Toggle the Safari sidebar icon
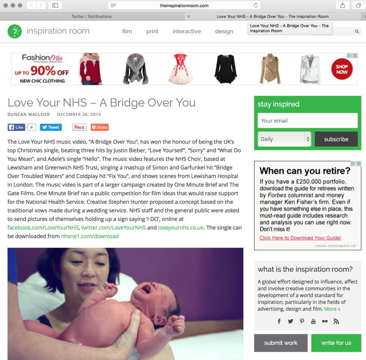 click(x=55, y=5)
